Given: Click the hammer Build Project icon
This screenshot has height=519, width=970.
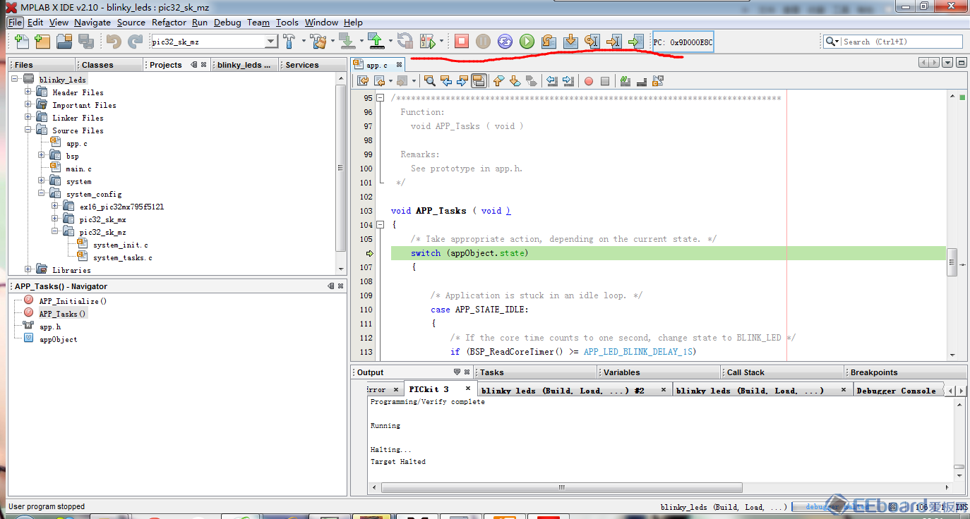Looking at the screenshot, I should coord(289,42).
